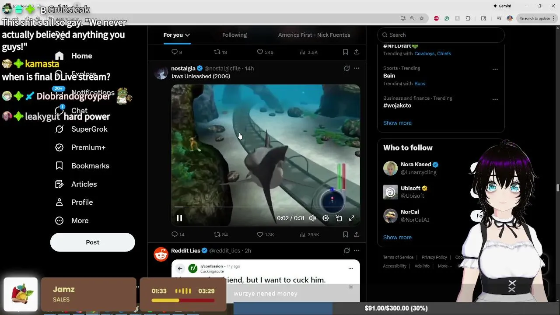Open the Terms of Service link
The height and width of the screenshot is (315, 560).
tap(398, 257)
